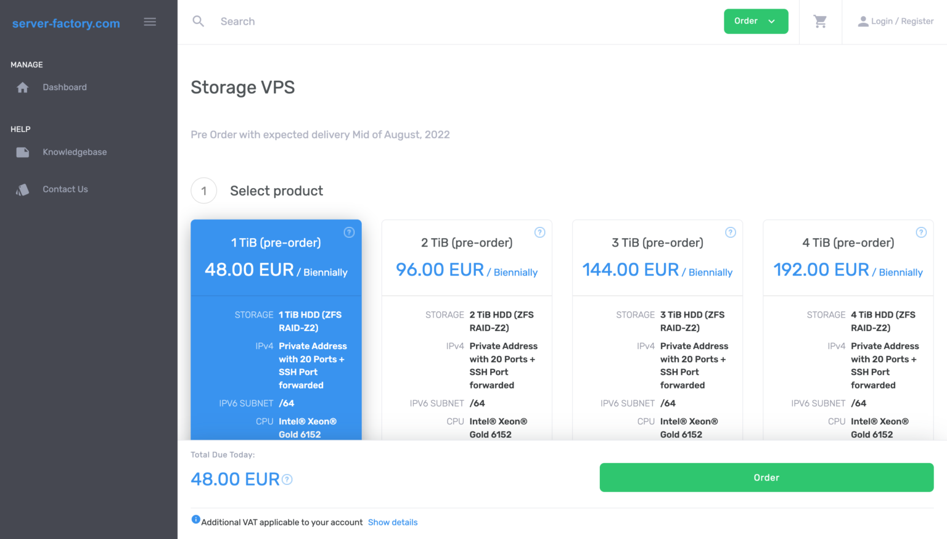Expand the green Order dropdown chevron
Viewport: 947px width, 539px height.
pyautogui.click(x=771, y=21)
